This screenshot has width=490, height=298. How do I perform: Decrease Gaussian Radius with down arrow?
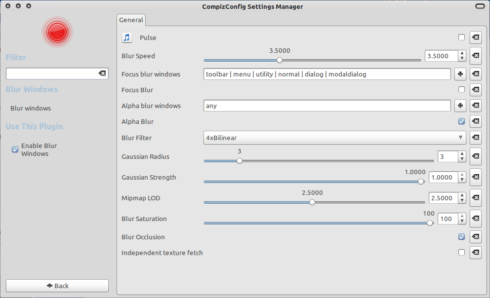pos(462,159)
